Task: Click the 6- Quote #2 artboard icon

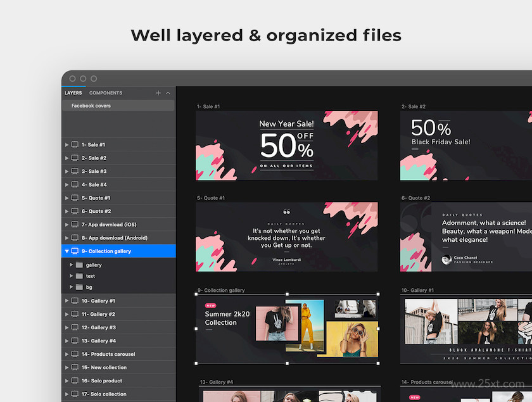Action: tap(75, 211)
